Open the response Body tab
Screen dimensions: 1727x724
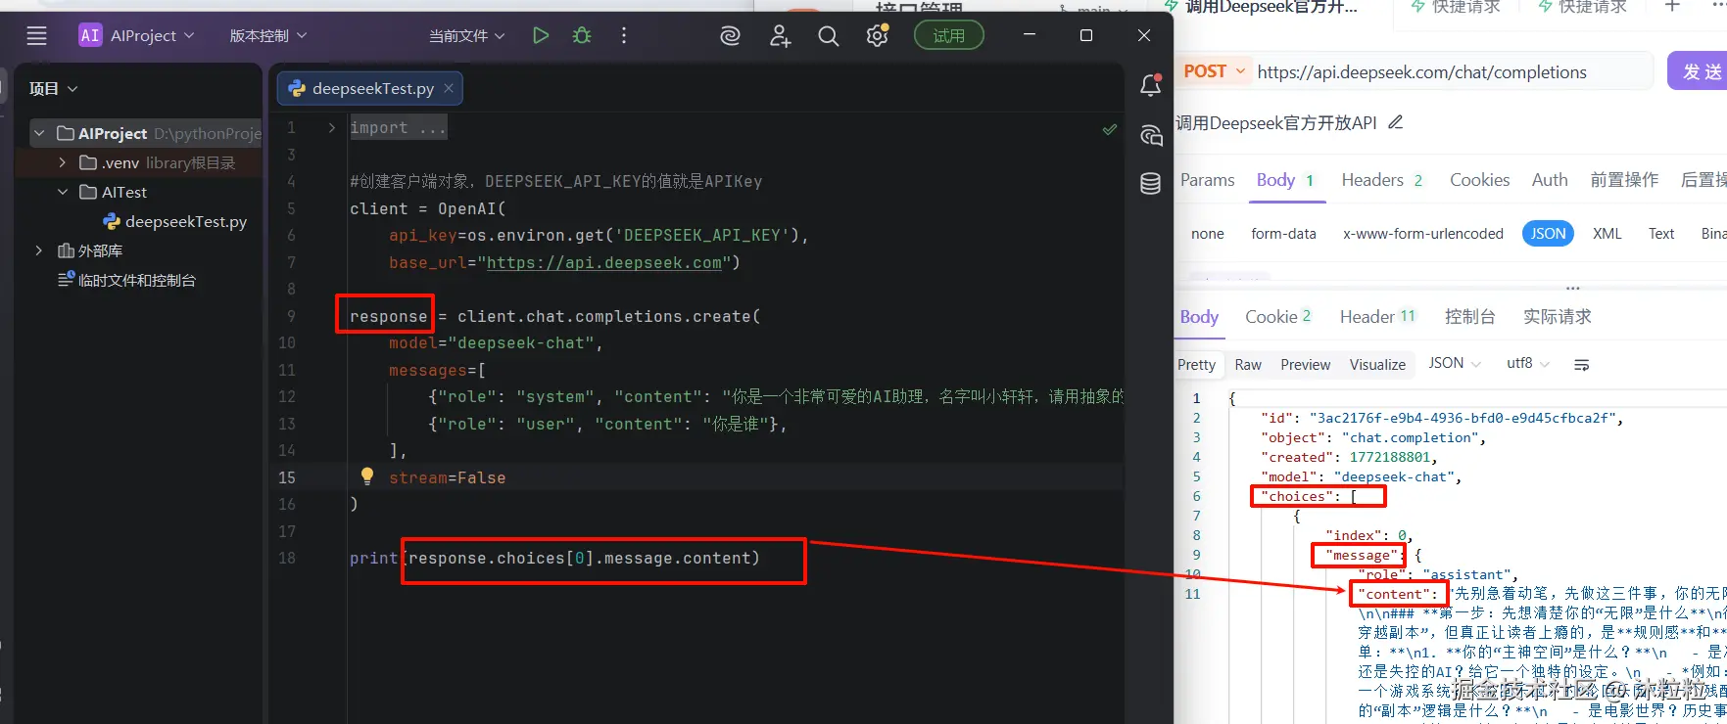[x=1199, y=317]
